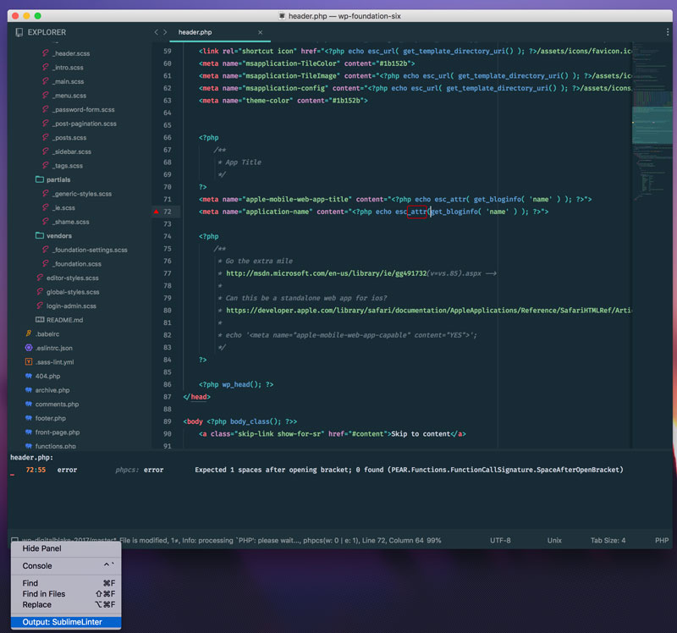This screenshot has height=633, width=677.
Task: Click the Explorer panel icon
Action: [18, 31]
